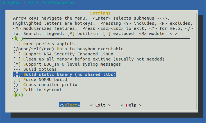Open Path to sysroot entry
The image size is (206, 123).
pos(38,90)
